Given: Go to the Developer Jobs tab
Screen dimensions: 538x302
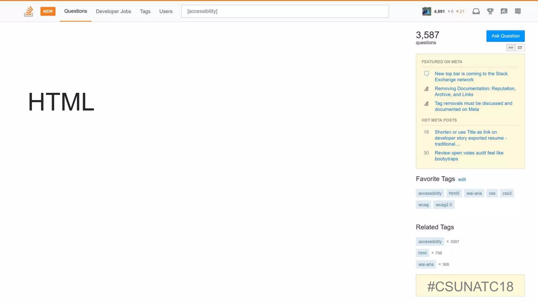Looking at the screenshot, I should tap(113, 11).
